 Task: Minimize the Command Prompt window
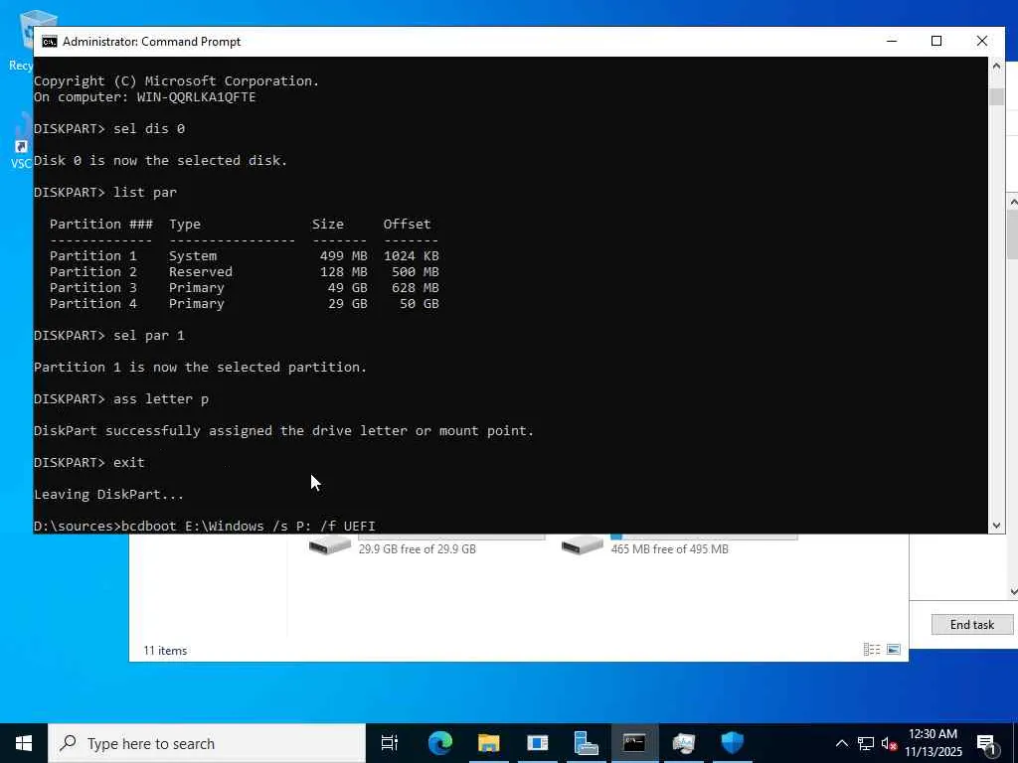892,41
